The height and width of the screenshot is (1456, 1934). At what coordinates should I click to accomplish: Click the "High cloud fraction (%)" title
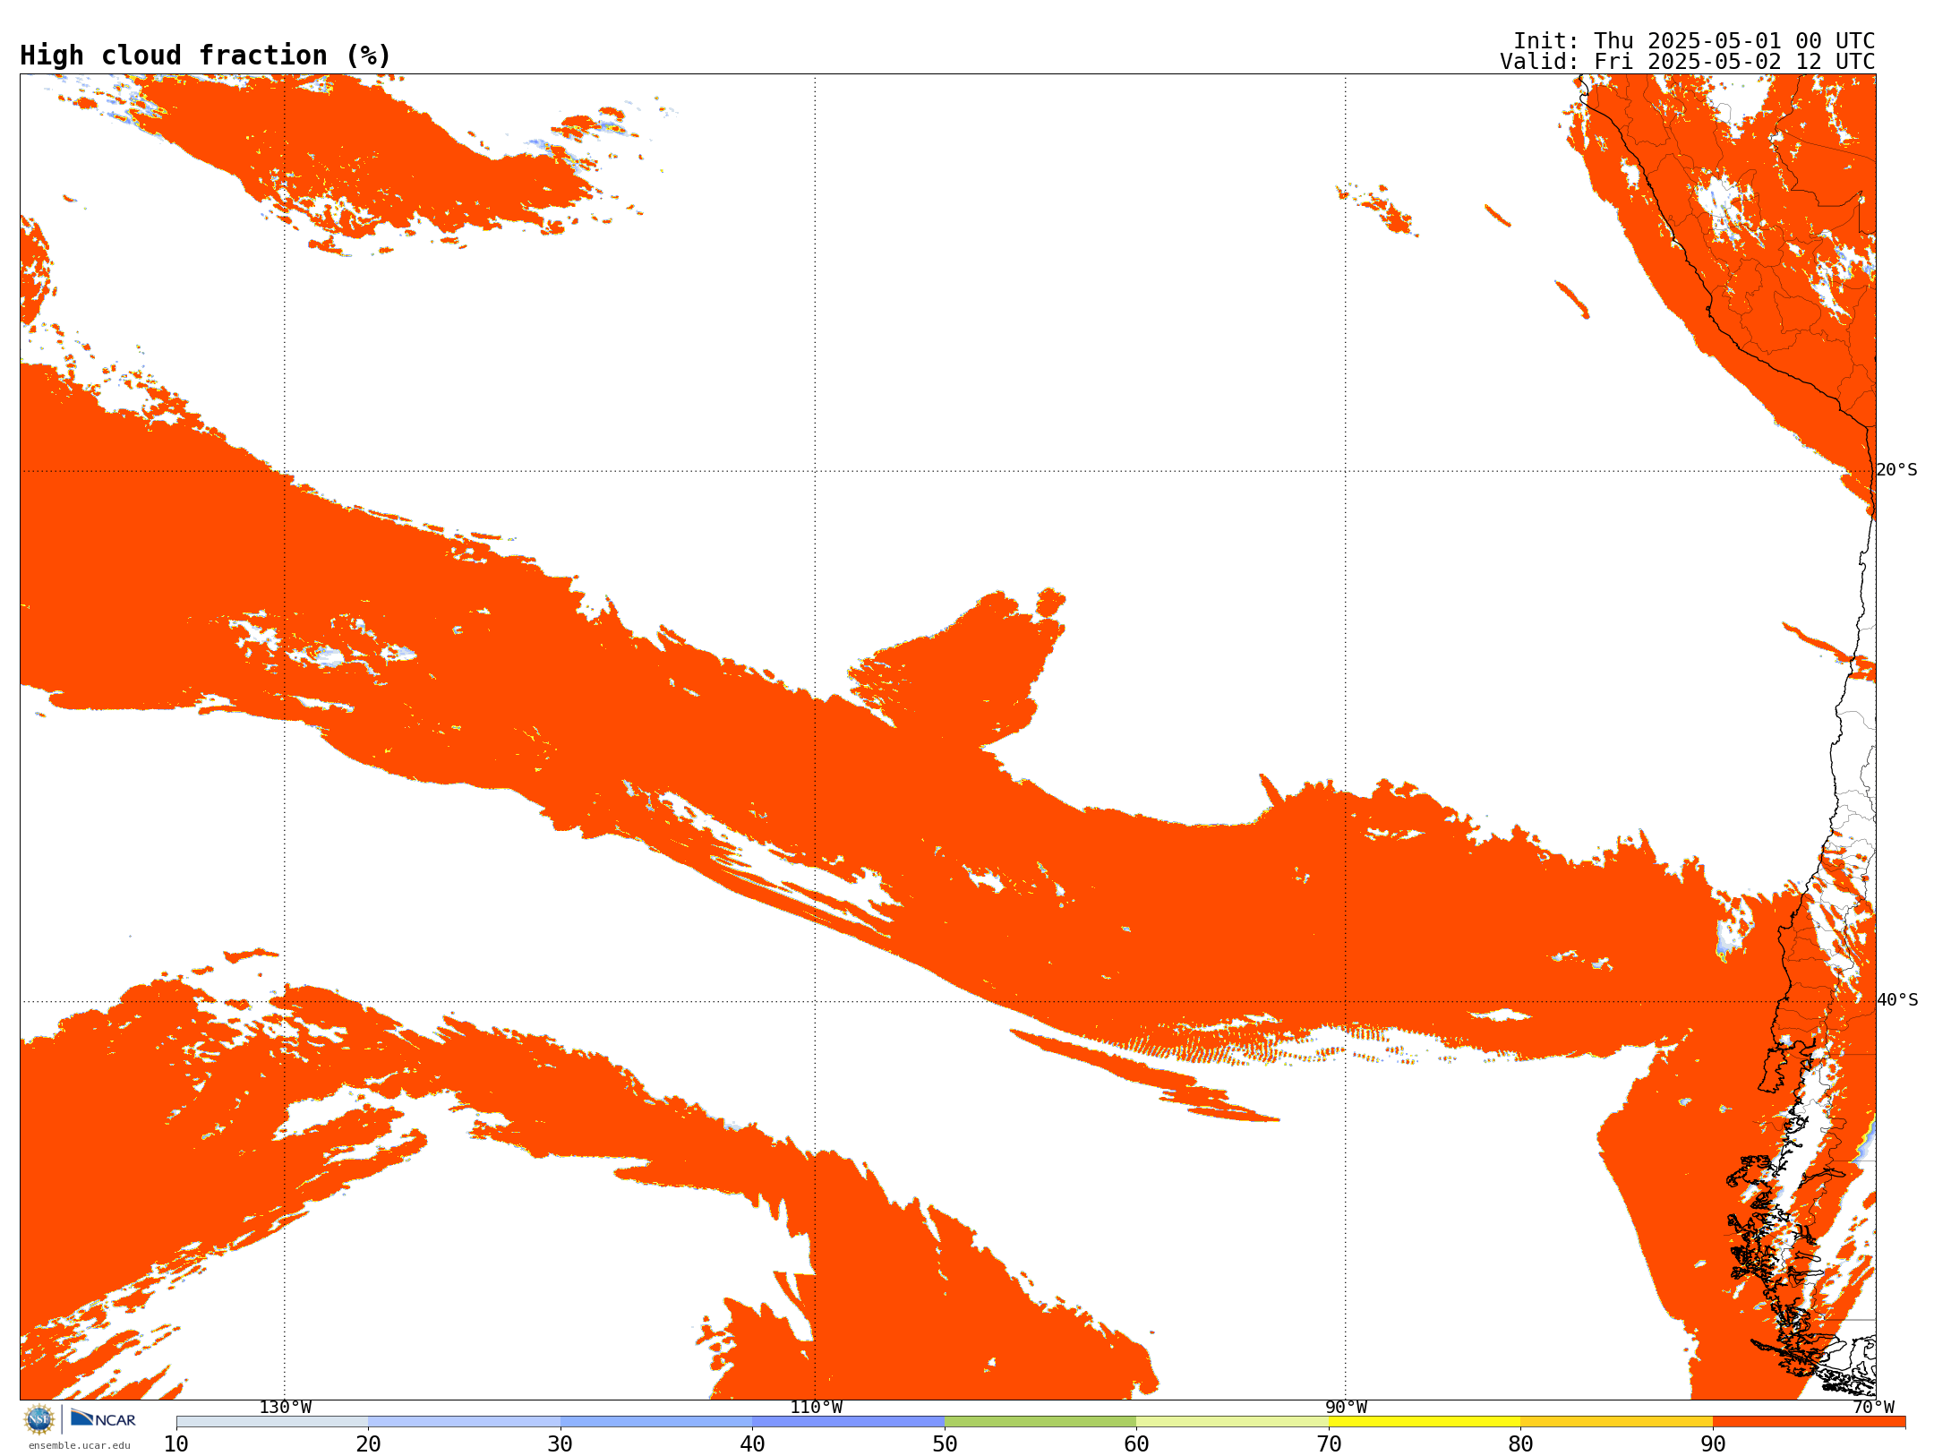pos(206,56)
